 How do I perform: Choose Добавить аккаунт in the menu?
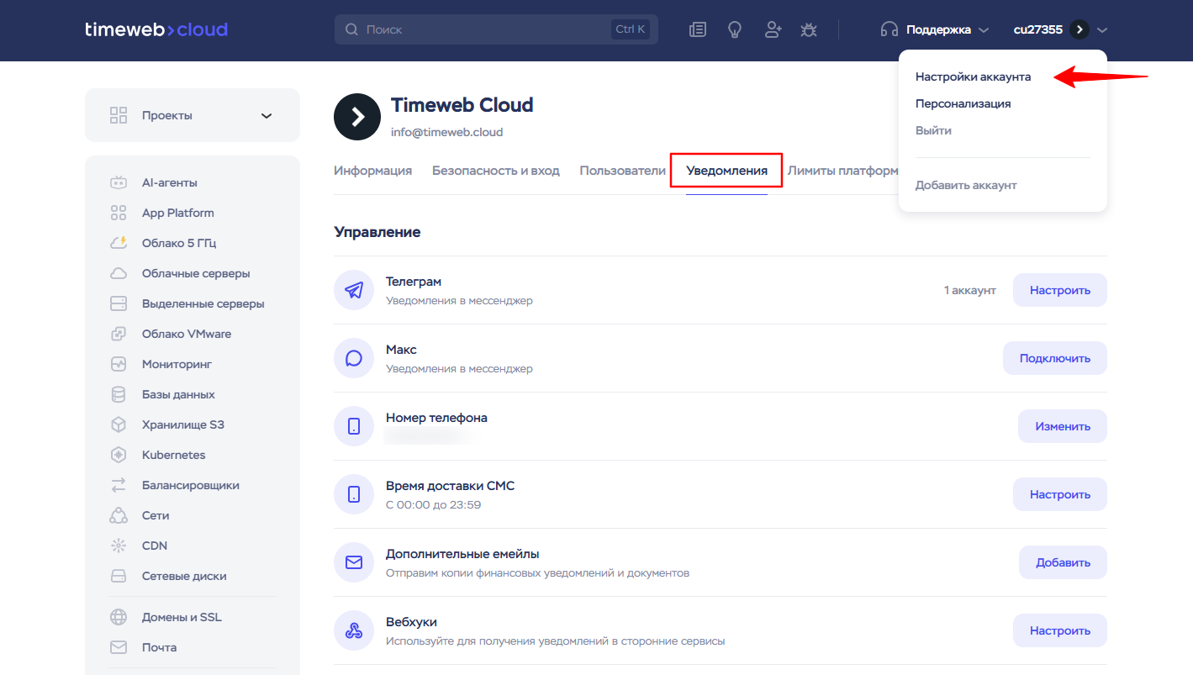[x=966, y=185]
